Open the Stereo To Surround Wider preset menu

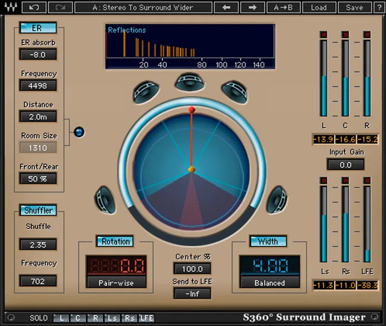(147, 7)
